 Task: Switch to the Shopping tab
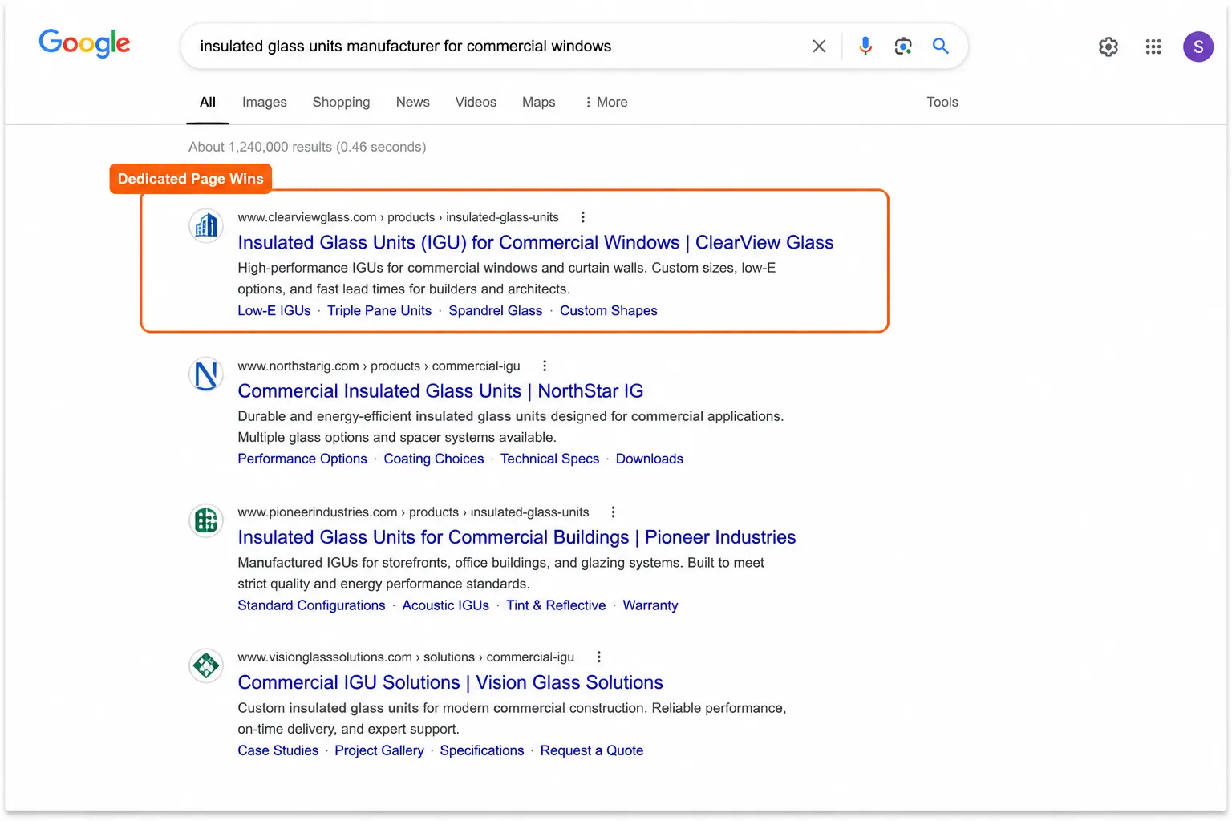(x=341, y=102)
